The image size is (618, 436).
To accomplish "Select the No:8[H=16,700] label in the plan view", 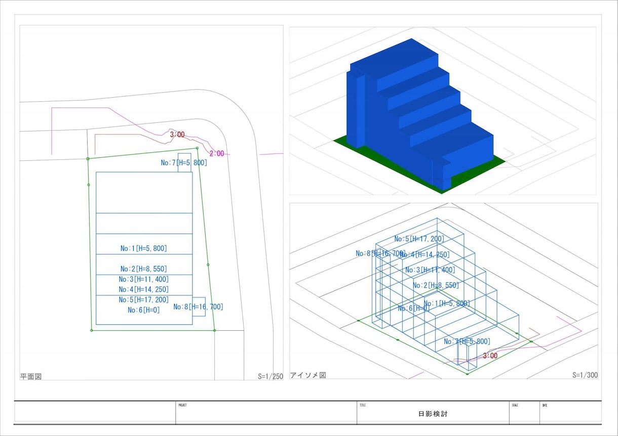I will point(198,307).
